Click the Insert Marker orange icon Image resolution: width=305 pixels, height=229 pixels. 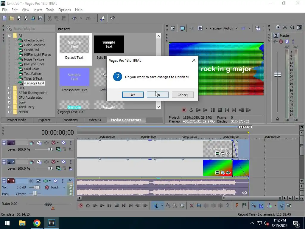coord(237,205)
